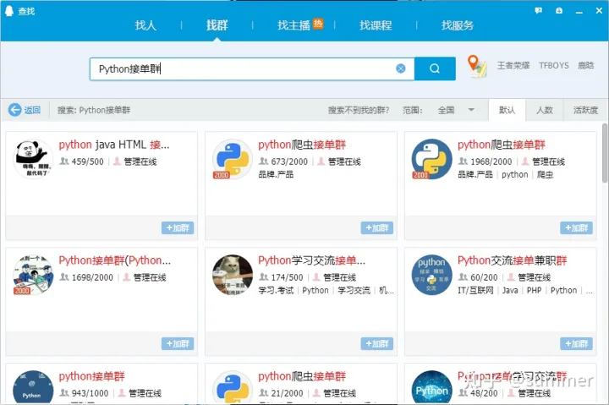Switch to 找人 tab
The image size is (609, 405).
coord(145,25)
